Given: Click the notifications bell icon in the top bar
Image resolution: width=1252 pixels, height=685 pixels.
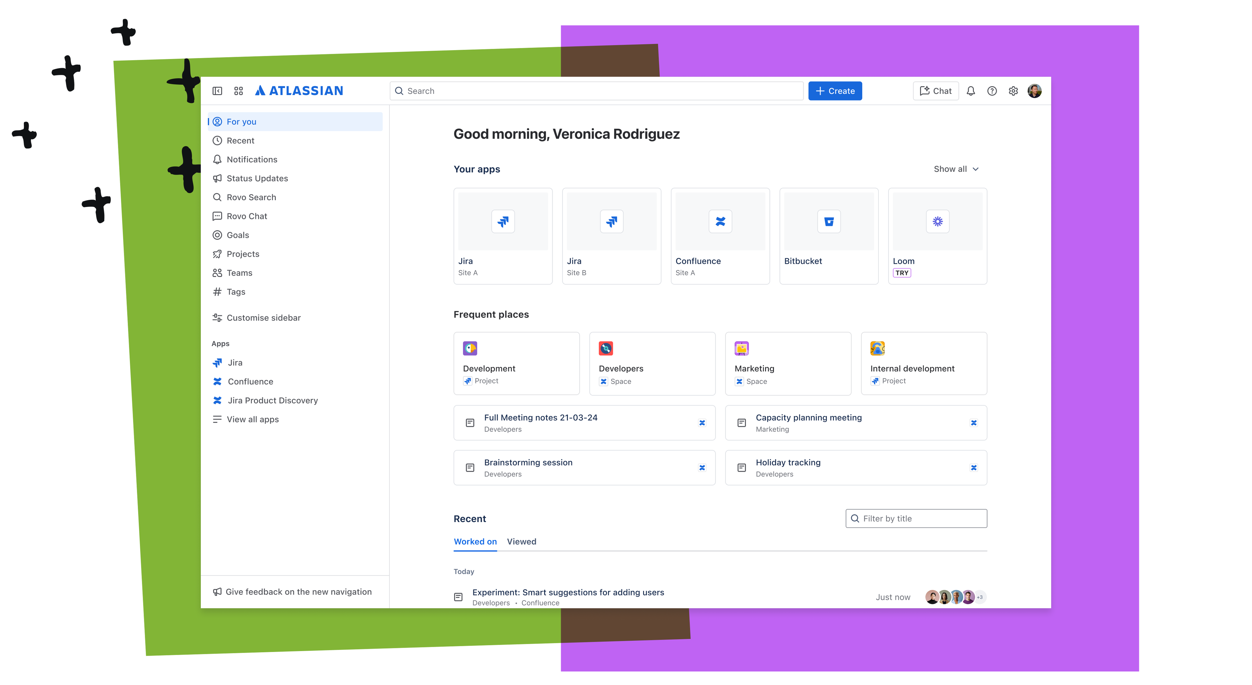Looking at the screenshot, I should [x=970, y=91].
